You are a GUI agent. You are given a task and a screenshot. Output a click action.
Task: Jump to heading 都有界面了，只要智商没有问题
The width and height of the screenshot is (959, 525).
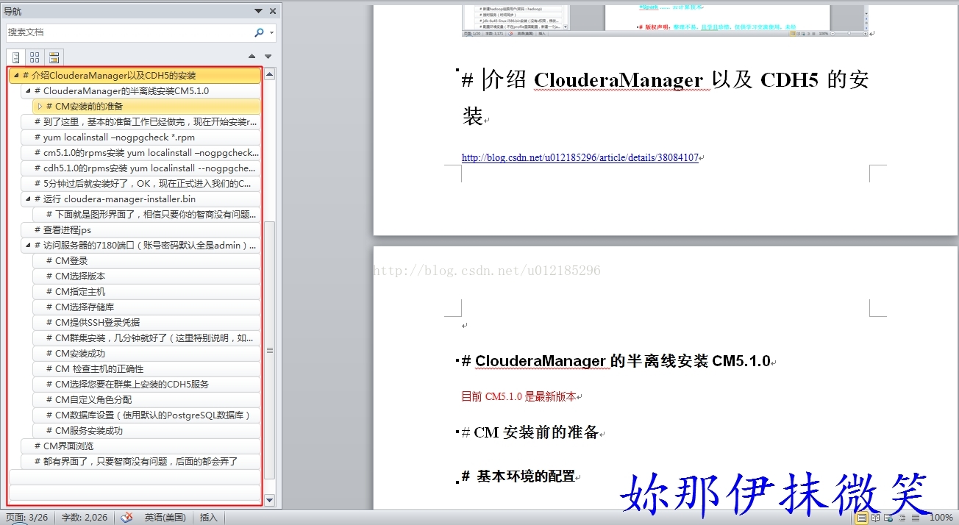[x=140, y=462]
